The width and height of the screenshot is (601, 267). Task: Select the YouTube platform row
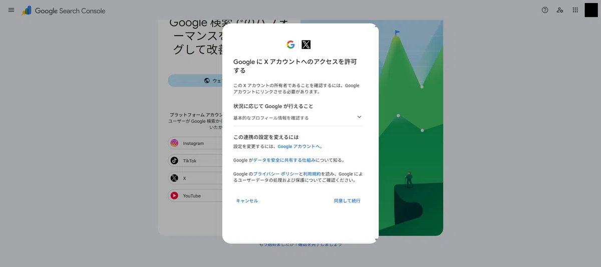click(x=195, y=195)
